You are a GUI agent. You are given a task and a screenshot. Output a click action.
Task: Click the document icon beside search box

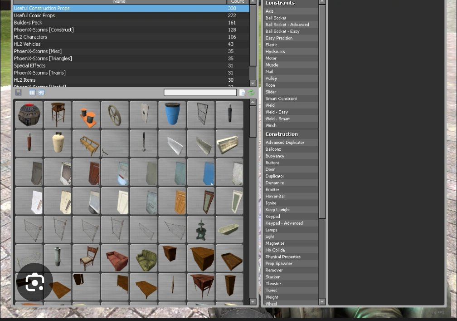point(242,93)
